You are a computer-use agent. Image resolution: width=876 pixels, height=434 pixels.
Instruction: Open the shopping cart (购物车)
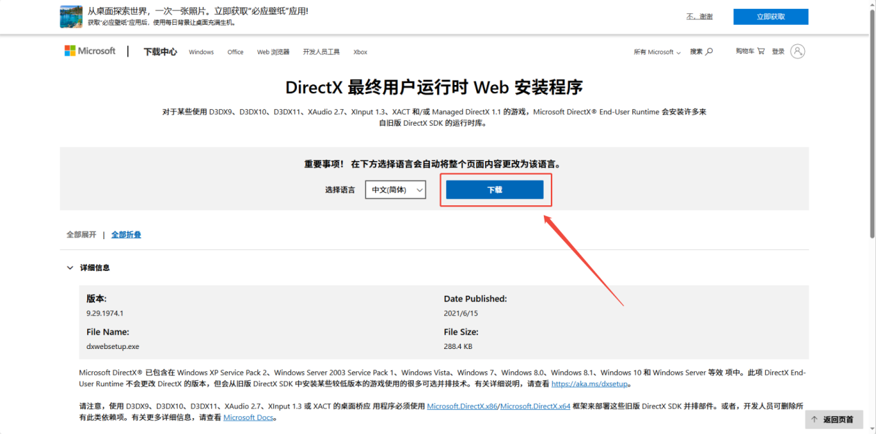750,51
